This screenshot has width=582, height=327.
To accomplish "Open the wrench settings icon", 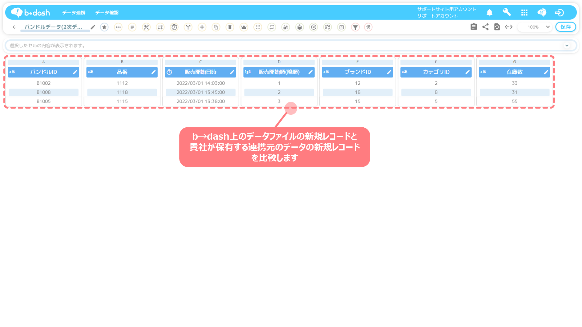I will tap(507, 12).
